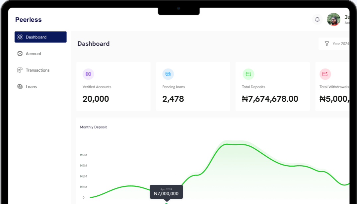Click the Loans cash icon in sidebar
The height and width of the screenshot is (204, 357).
(x=20, y=87)
